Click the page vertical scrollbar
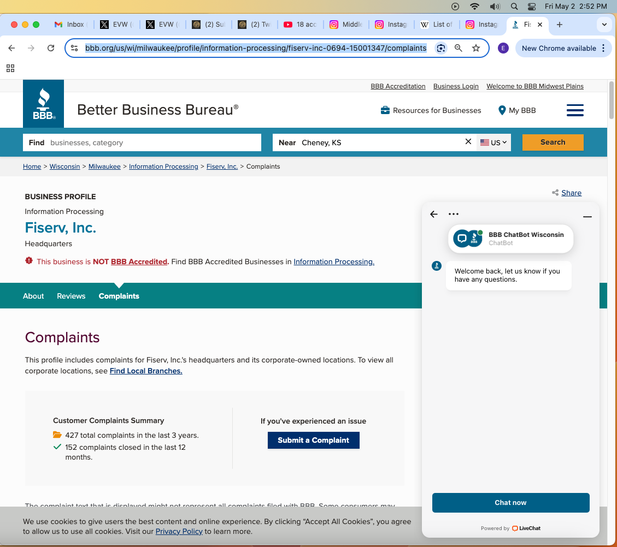This screenshot has width=617, height=547. pos(611,99)
